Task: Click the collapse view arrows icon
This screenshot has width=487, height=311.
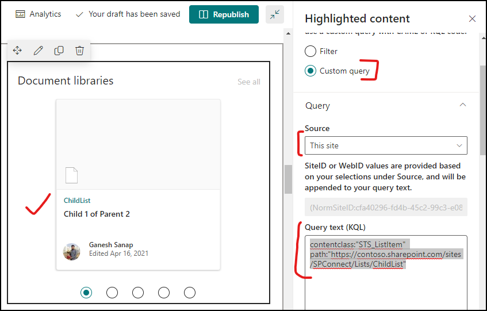Action: click(275, 14)
